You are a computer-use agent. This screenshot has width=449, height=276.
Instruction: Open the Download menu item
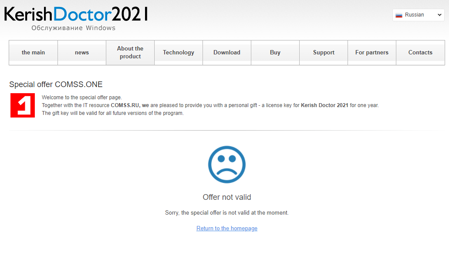click(x=227, y=53)
